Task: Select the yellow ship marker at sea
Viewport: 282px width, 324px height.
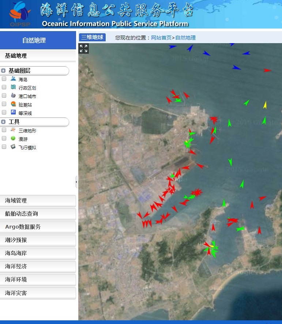Action: click(265, 105)
